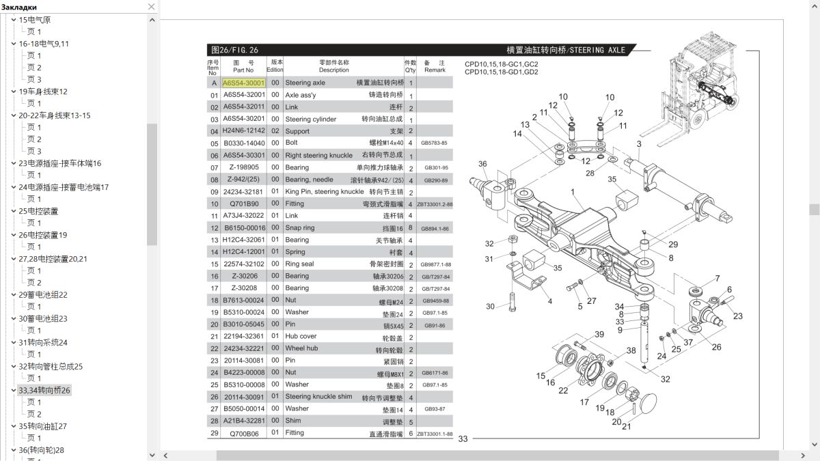Go to bookmark 29蓄电池组22
The height and width of the screenshot is (461, 820).
click(43, 294)
